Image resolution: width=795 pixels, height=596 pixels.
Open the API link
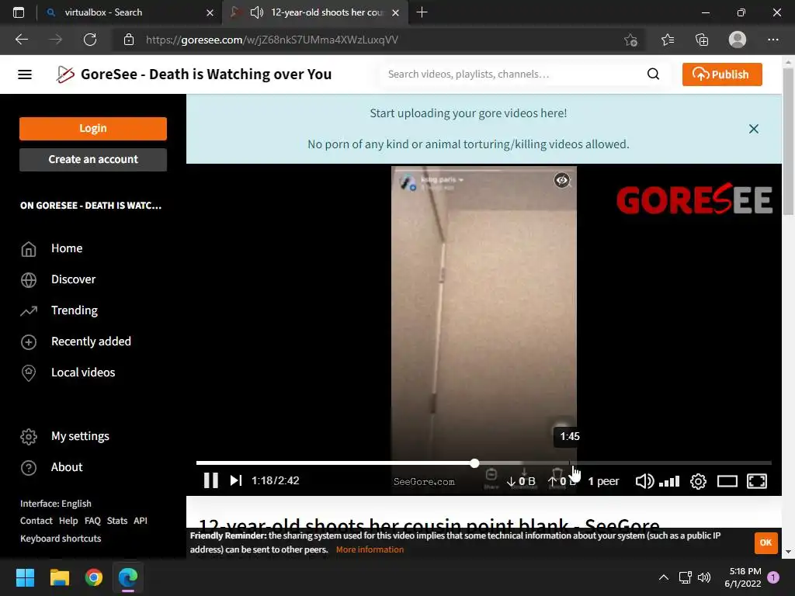(141, 521)
